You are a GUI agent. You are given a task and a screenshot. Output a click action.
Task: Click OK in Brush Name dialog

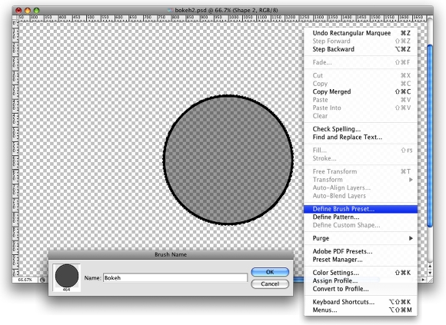click(270, 272)
